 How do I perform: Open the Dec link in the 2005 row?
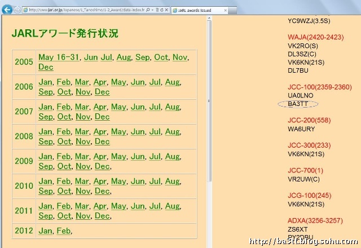[46, 67]
